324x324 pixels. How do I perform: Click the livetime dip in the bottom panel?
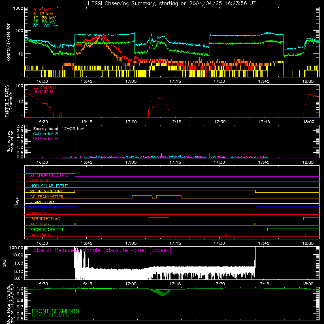[x=163, y=292]
